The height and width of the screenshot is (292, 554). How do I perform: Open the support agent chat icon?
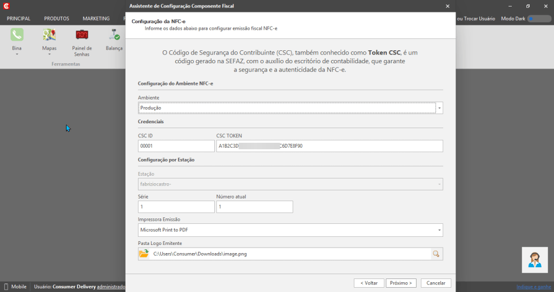[x=535, y=260]
